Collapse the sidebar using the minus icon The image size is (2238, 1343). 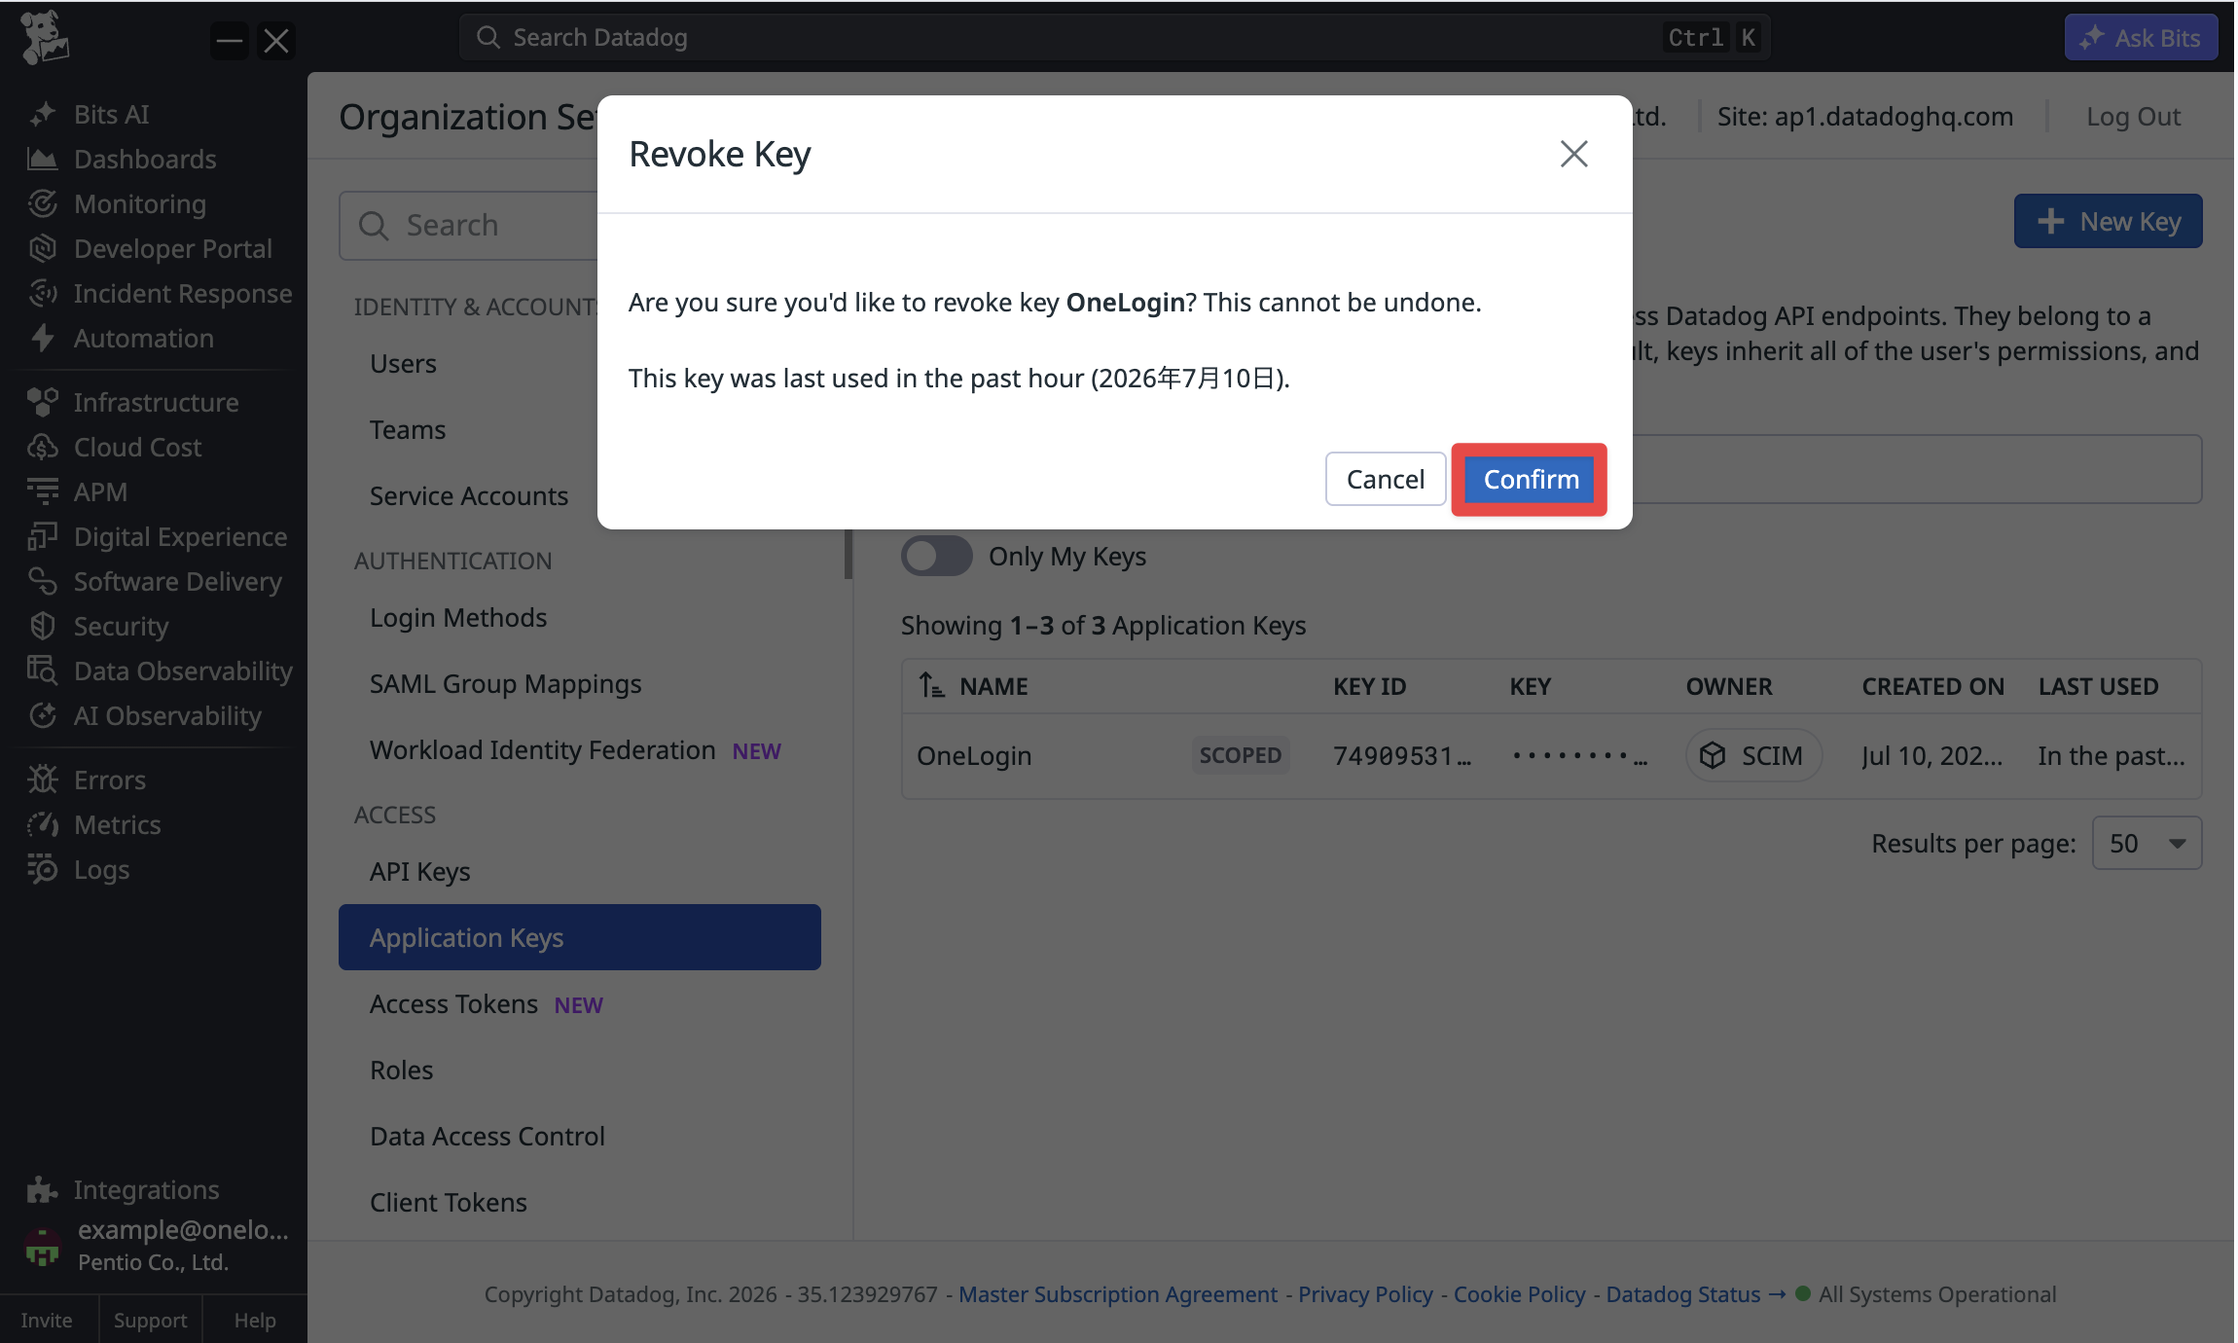pos(230,41)
